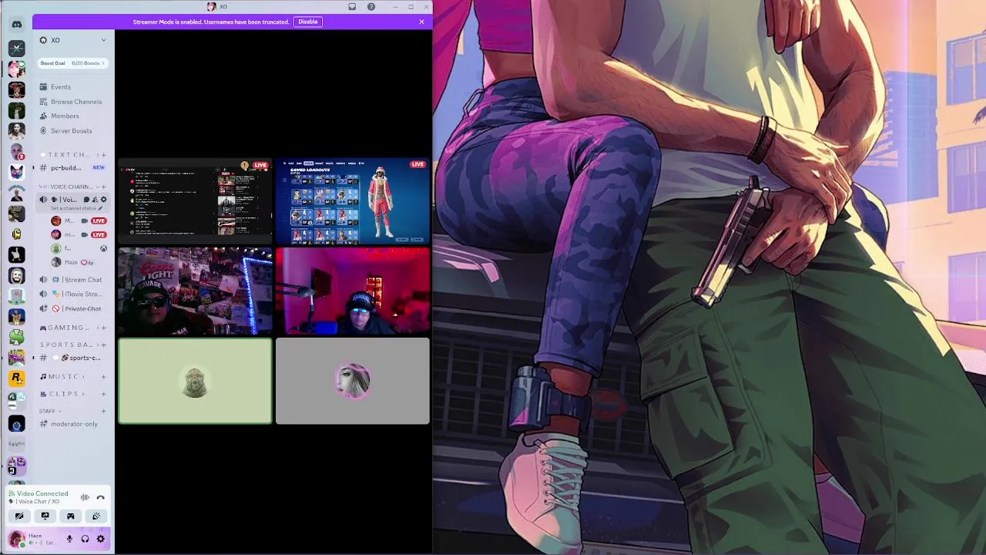Click the Video Connected status text

[42, 493]
